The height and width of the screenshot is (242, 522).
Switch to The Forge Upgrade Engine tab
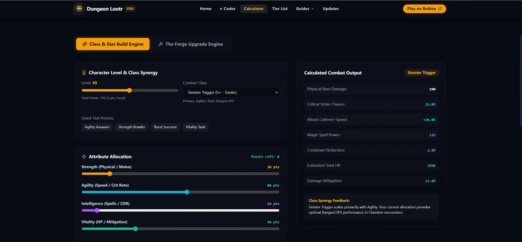(190, 44)
